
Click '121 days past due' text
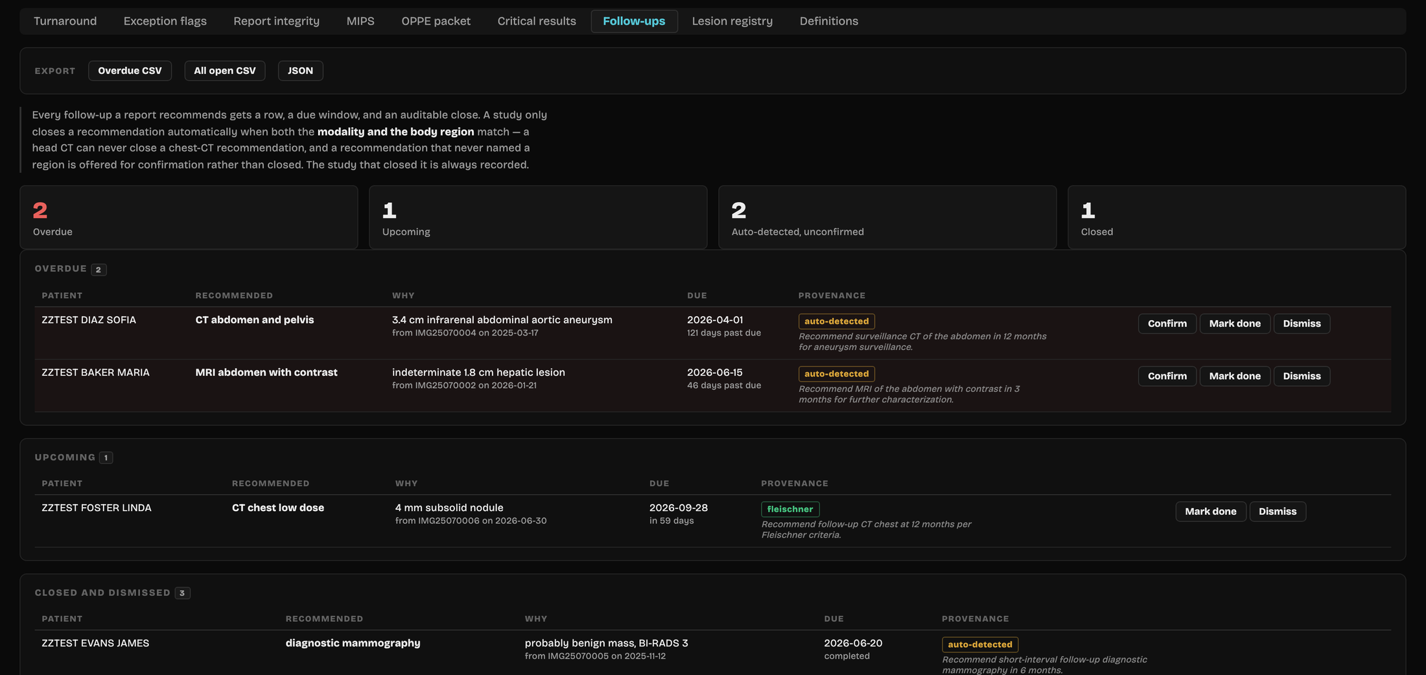pyautogui.click(x=724, y=333)
